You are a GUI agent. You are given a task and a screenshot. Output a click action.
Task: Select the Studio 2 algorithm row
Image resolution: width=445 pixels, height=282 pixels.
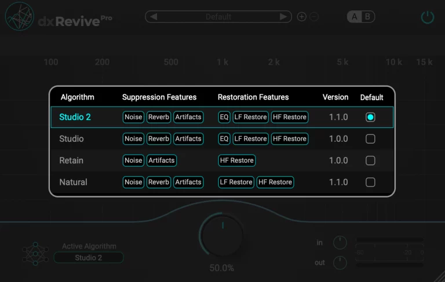[222, 117]
